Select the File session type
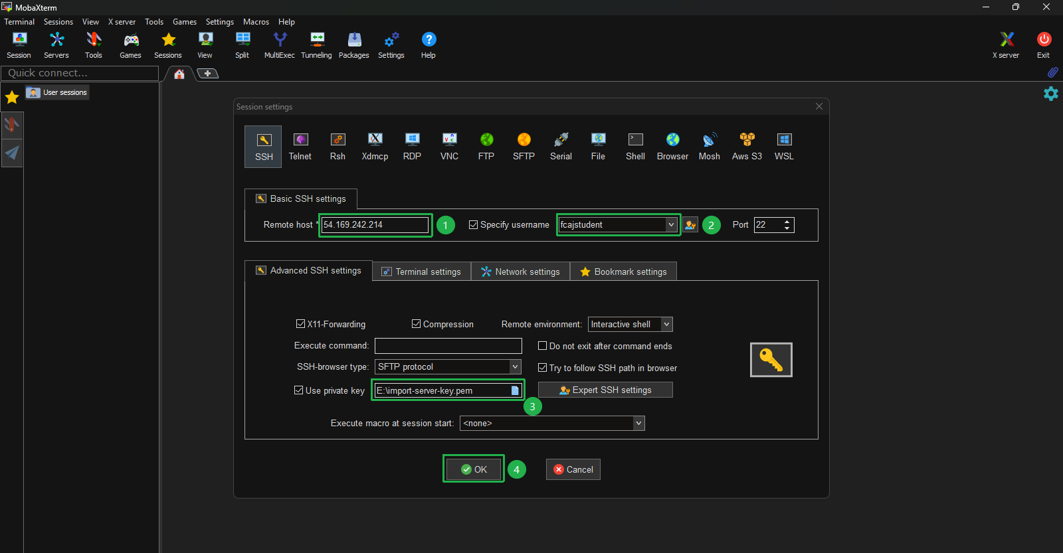The width and height of the screenshot is (1063, 553). click(x=598, y=147)
